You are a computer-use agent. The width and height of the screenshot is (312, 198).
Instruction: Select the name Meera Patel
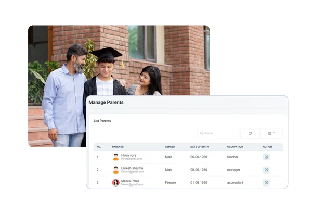coord(130,181)
